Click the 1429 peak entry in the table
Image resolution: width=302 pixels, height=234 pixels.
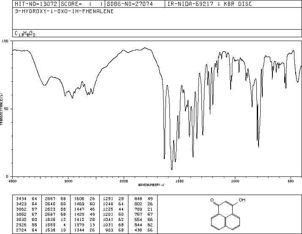(84, 214)
